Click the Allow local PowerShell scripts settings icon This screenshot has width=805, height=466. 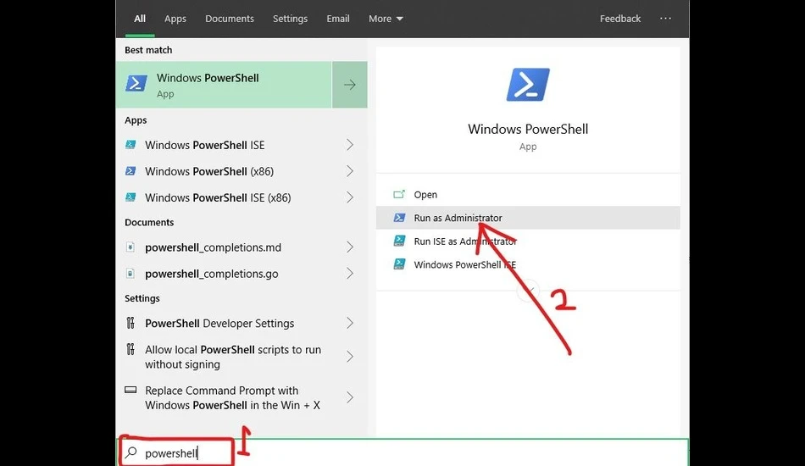click(x=130, y=349)
